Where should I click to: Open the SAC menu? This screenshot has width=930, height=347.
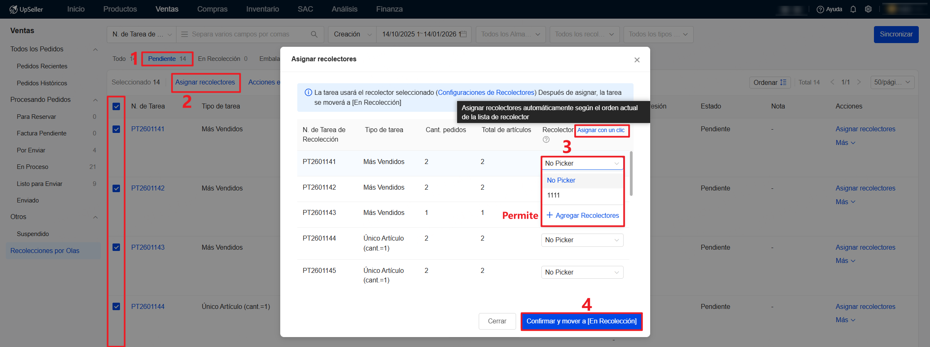click(x=305, y=9)
